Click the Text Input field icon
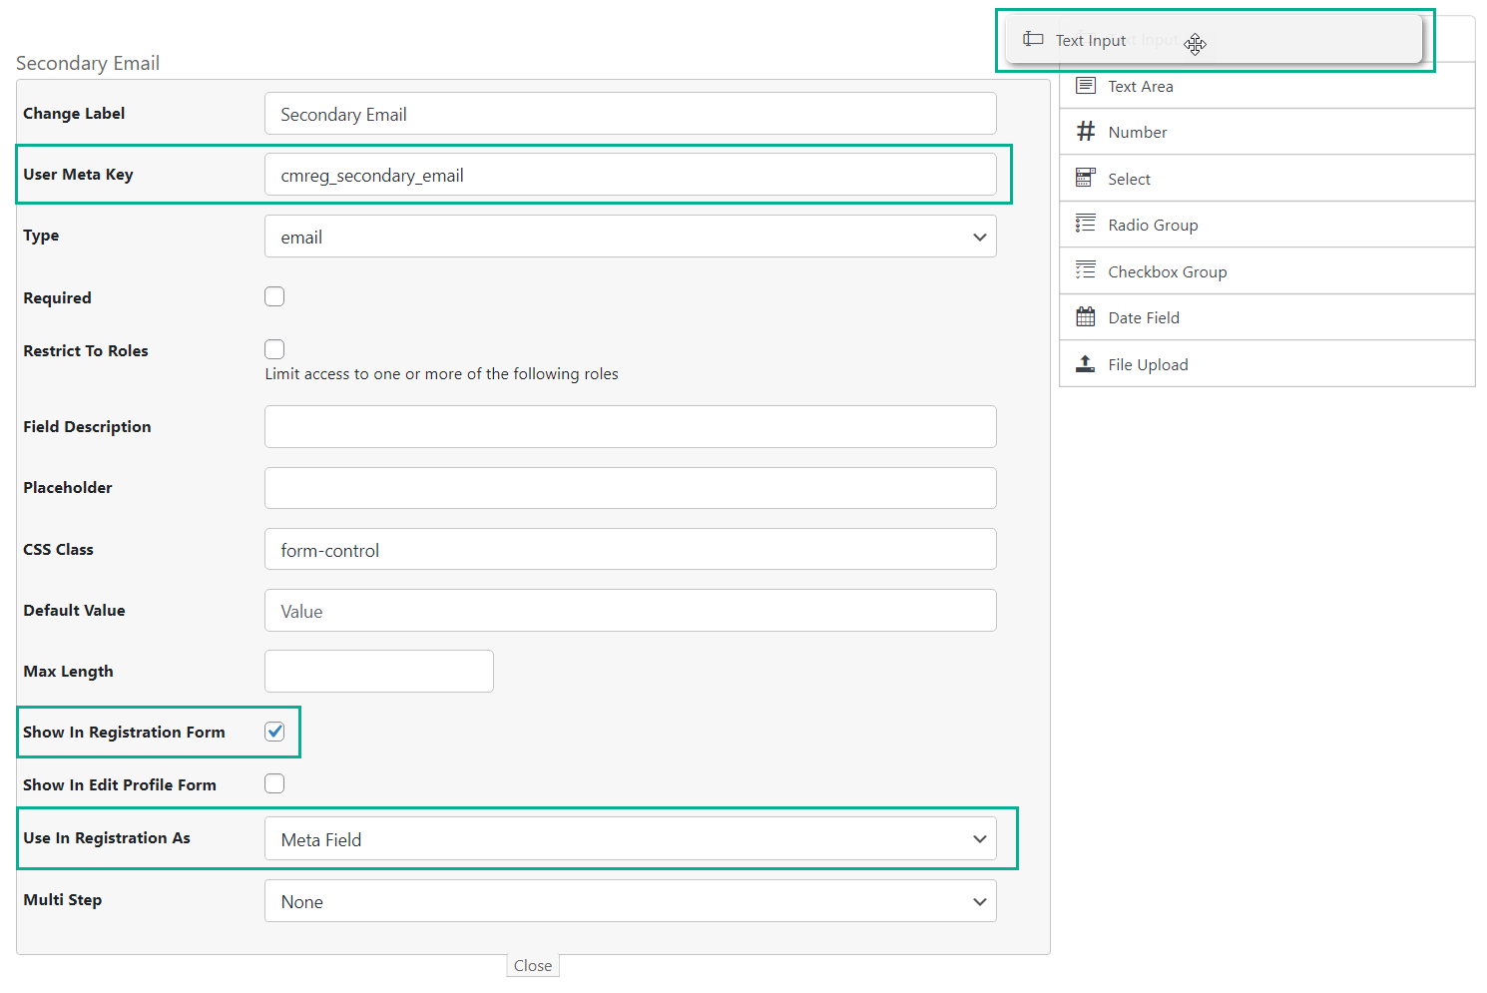This screenshot has width=1487, height=993. (1033, 40)
